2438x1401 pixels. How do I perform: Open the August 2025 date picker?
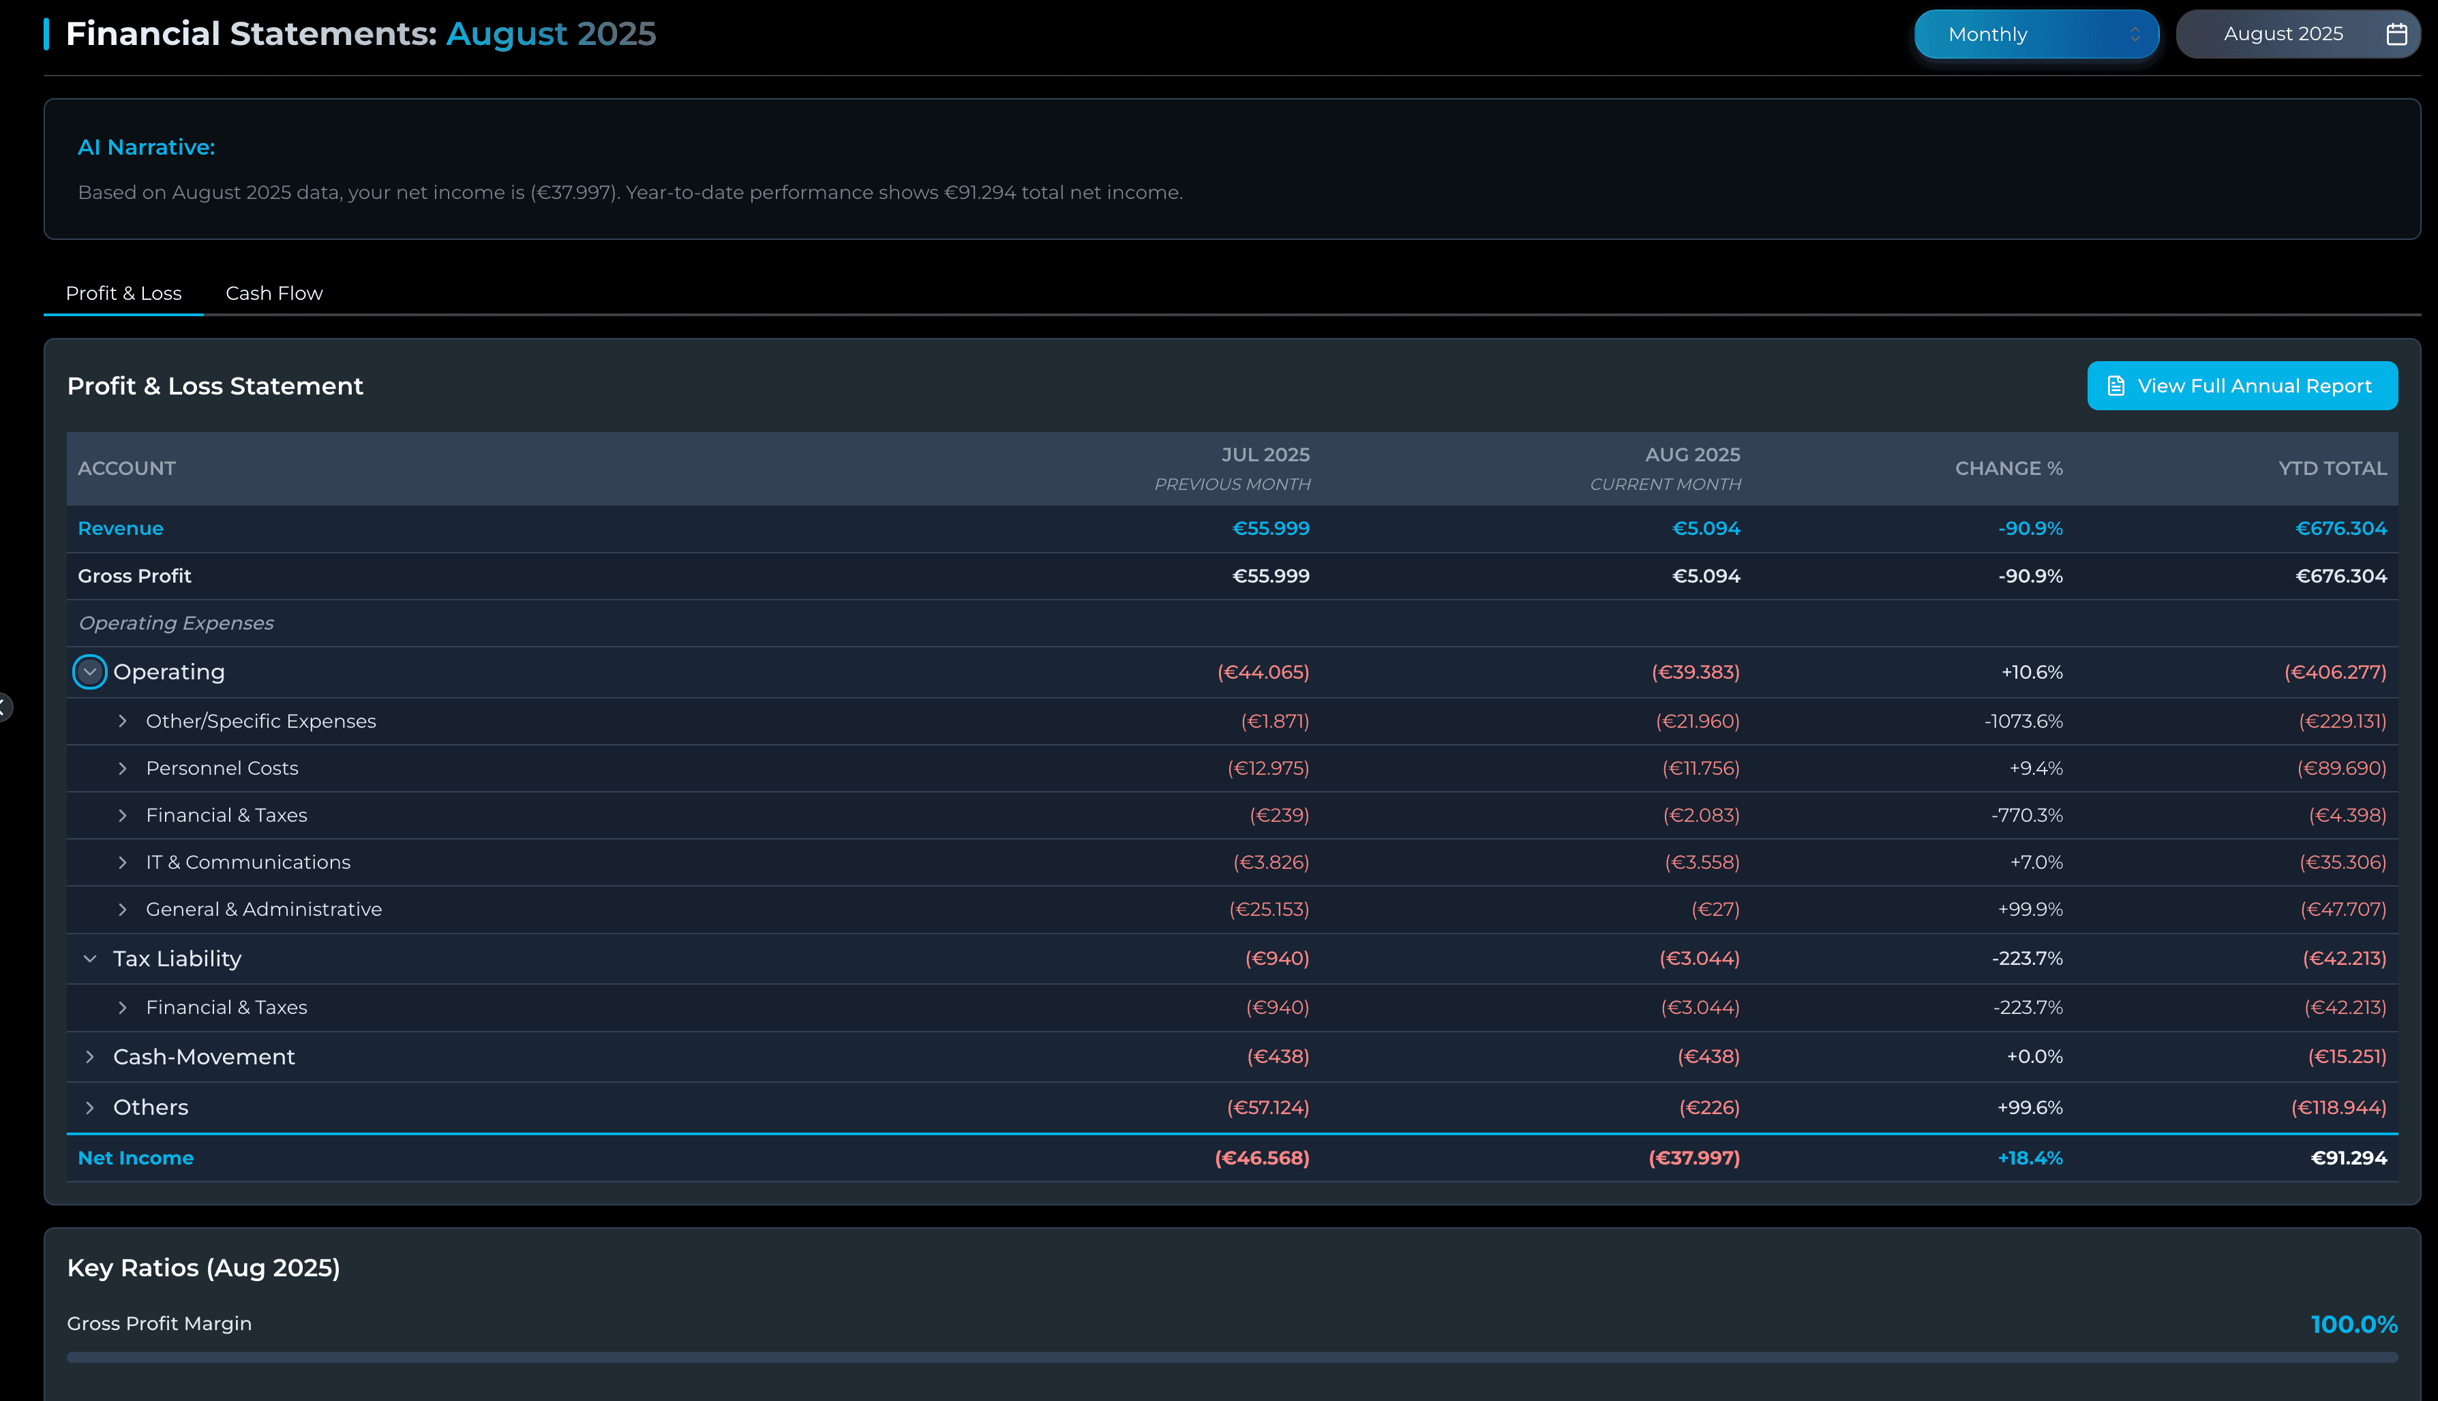click(x=2298, y=35)
